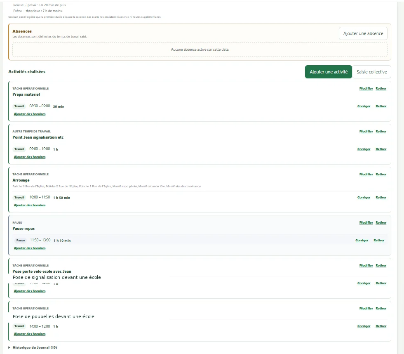Image resolution: width=404 pixels, height=354 pixels.
Task: Remove the 09:00 – 10:00 time slot
Action: tap(381, 149)
